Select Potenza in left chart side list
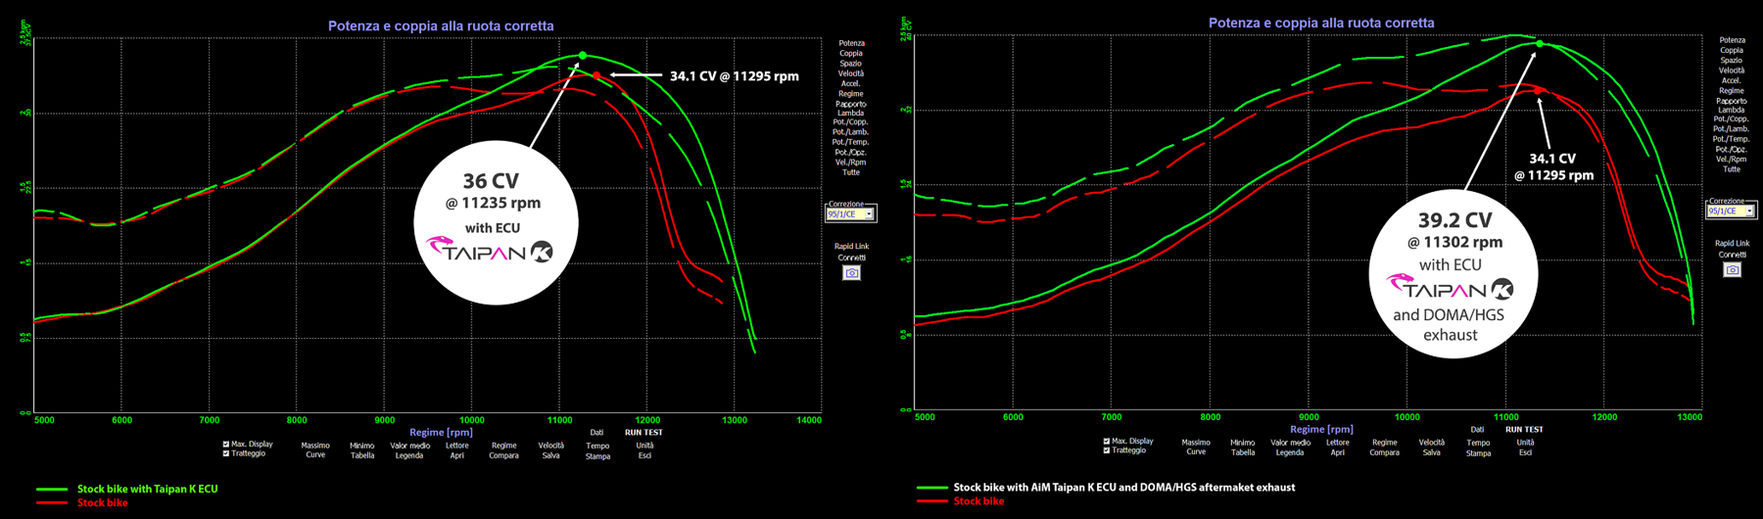 [851, 43]
